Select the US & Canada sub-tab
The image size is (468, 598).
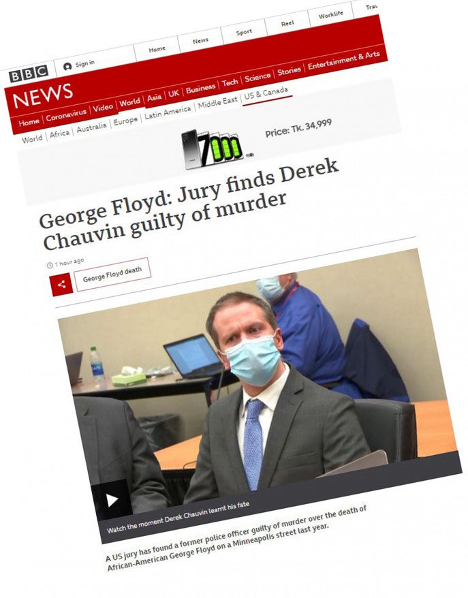(266, 93)
